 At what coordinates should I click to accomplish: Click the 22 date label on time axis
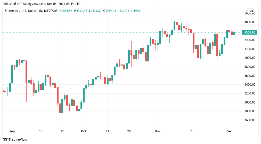coord(62,131)
